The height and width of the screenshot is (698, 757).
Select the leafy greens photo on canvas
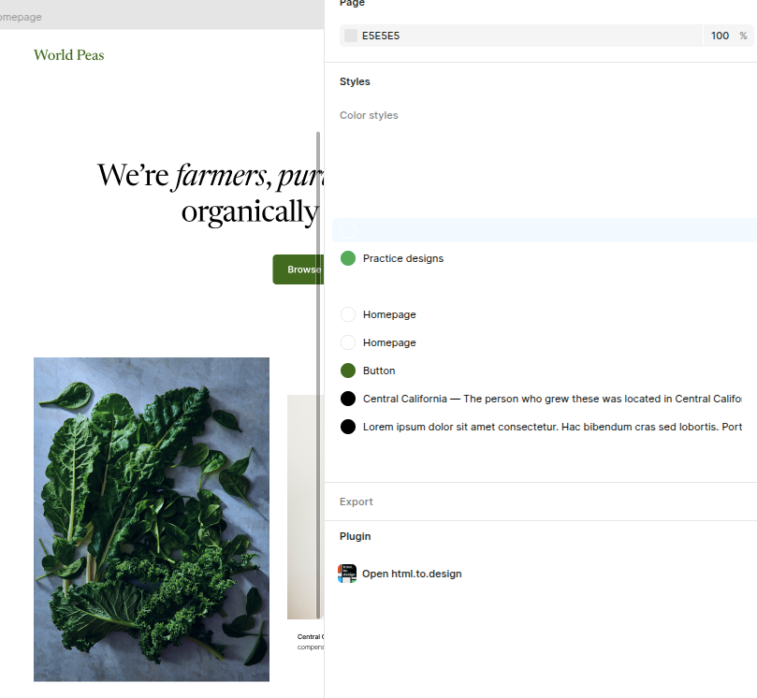pyautogui.click(x=152, y=519)
